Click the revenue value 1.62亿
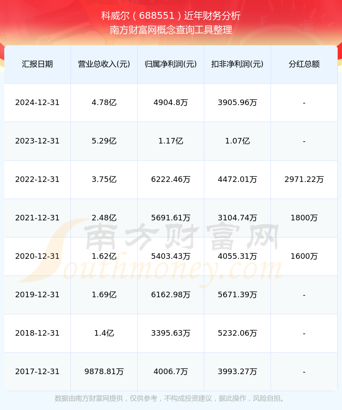 point(104,256)
